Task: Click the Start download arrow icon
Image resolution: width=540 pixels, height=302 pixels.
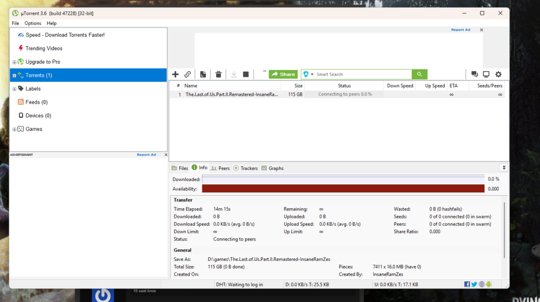Action: pyautogui.click(x=234, y=74)
